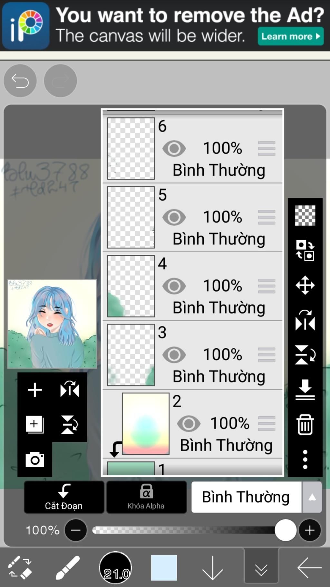The height and width of the screenshot is (587, 330).
Task: Tap the undo arrow button
Action: (20, 81)
